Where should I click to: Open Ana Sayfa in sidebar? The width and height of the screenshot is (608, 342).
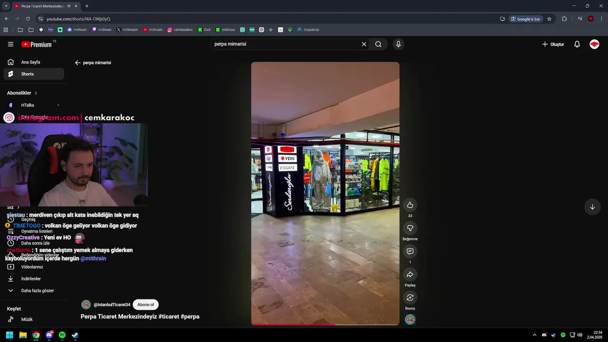(34, 62)
